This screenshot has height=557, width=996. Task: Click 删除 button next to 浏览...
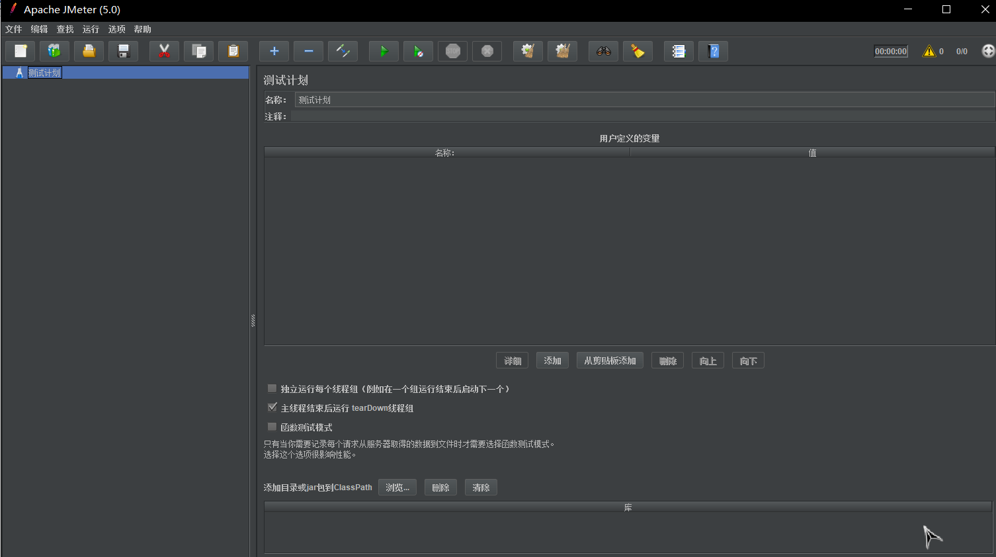coord(440,488)
